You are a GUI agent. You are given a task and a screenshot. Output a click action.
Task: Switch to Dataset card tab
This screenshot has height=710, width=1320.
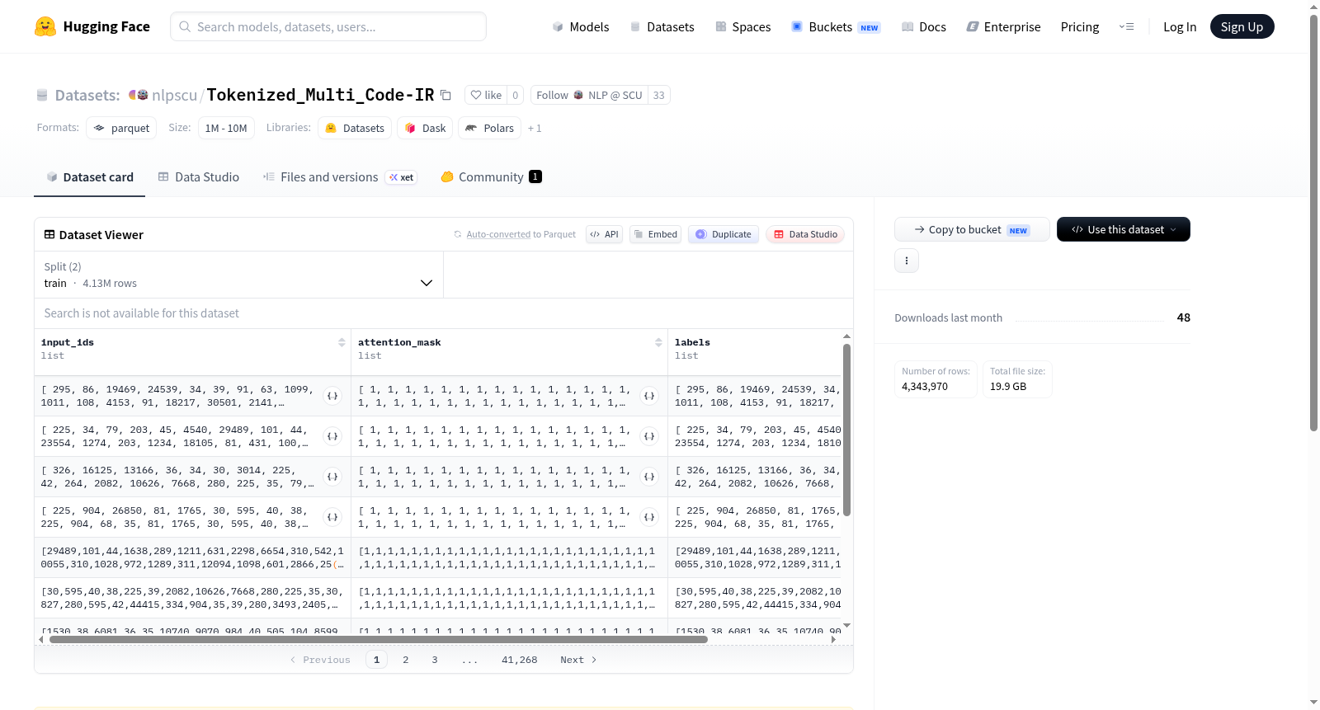point(89,176)
